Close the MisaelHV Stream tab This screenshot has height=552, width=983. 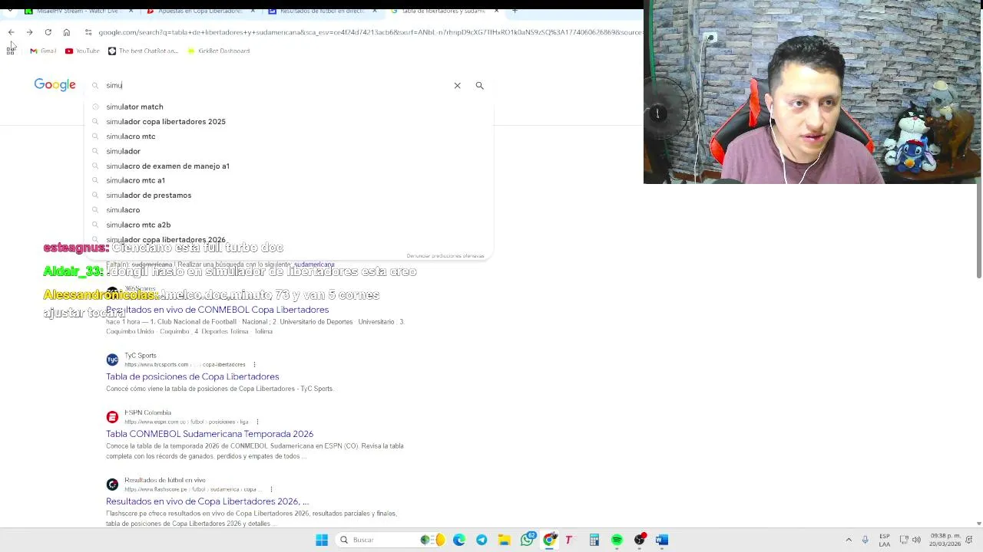tap(130, 11)
